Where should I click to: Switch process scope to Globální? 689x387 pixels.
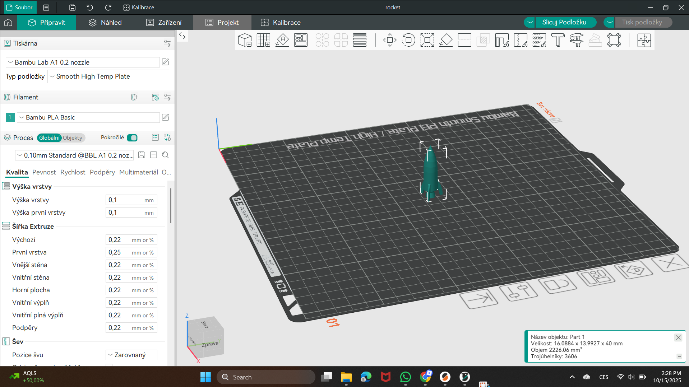coord(49,138)
